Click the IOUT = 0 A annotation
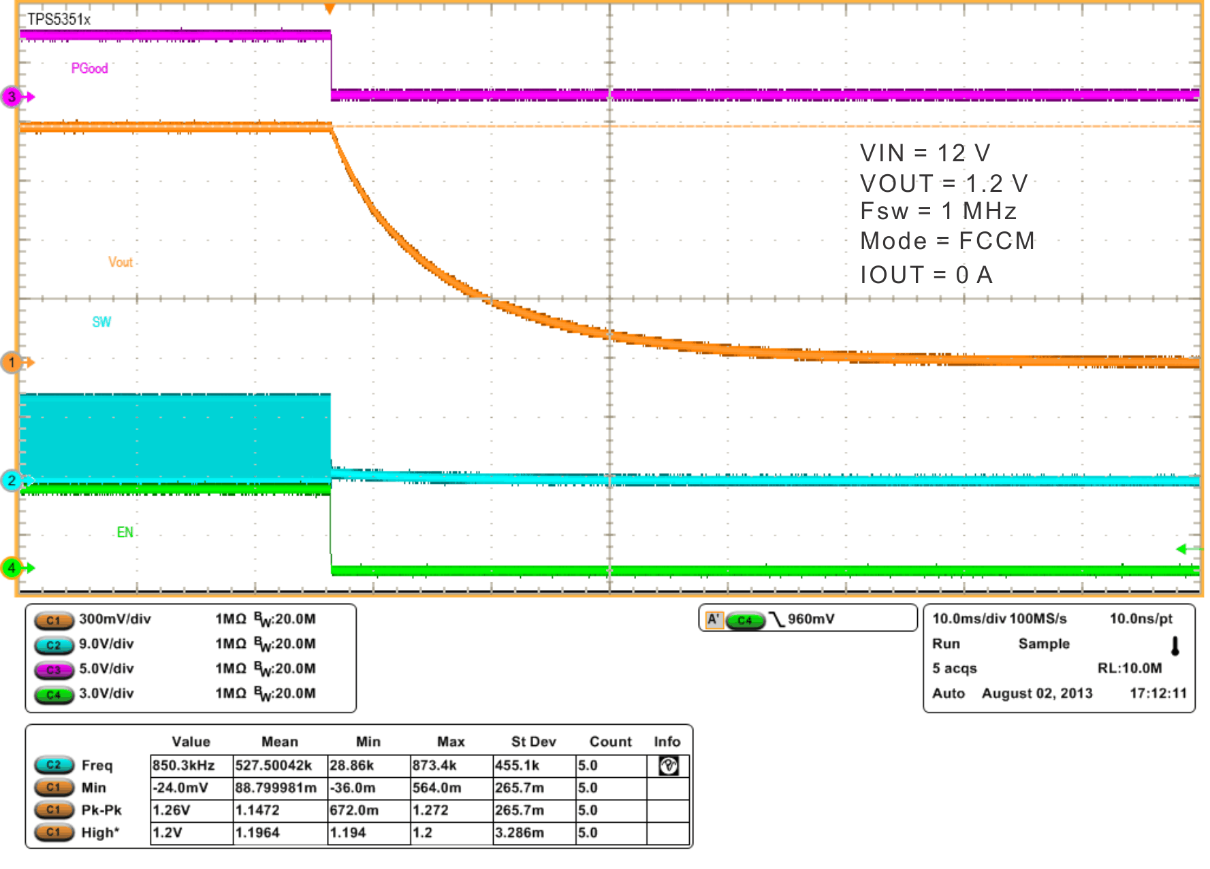Viewport: 1210px width, 869px height. [x=926, y=275]
